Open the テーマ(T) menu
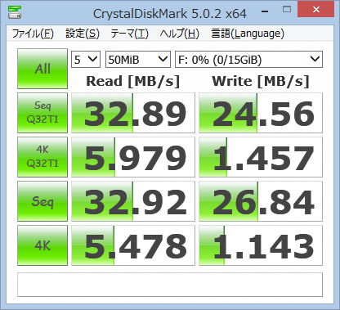The image size is (340, 310). [x=129, y=34]
